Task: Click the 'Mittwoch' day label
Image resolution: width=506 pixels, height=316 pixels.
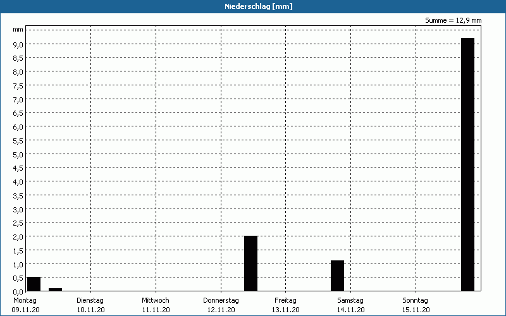Action: [156, 300]
